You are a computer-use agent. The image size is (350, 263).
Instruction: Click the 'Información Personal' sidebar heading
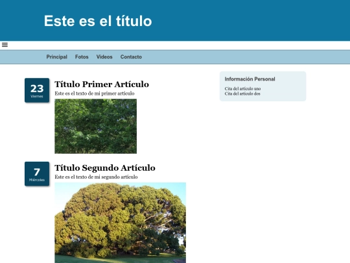pos(250,79)
